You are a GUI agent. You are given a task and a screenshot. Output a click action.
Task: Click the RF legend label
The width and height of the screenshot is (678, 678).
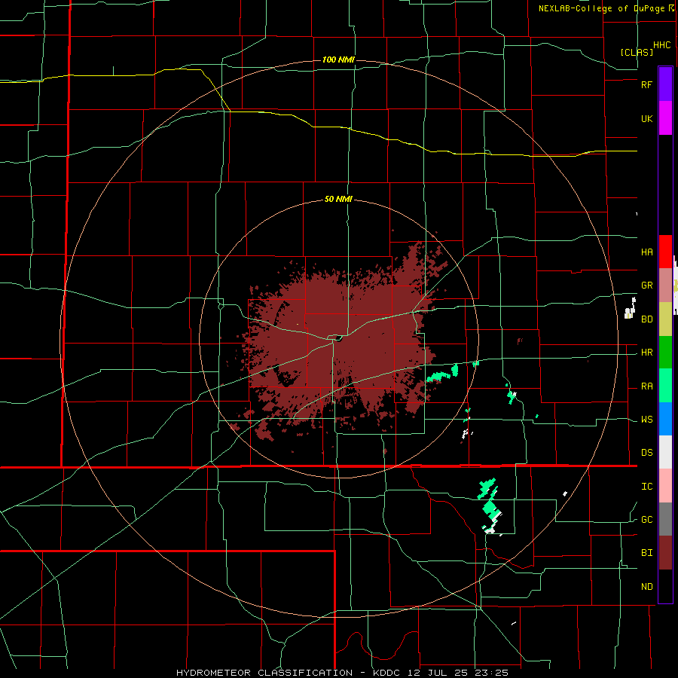[x=646, y=84]
